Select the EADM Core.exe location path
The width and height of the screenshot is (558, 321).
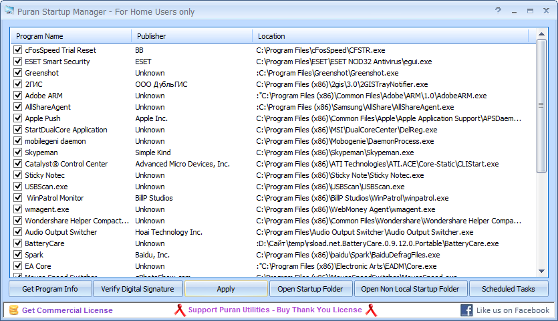click(x=347, y=266)
